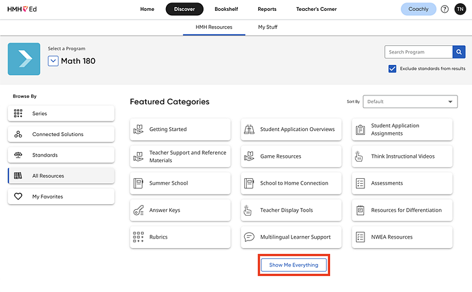
Task: Click the Resources for Differentiation label
Action: 406,210
